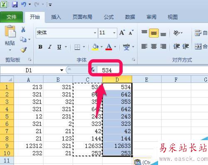The width and height of the screenshot is (208, 165).
Task: Open the clipboard group dialog launcher
Action: point(30,60)
